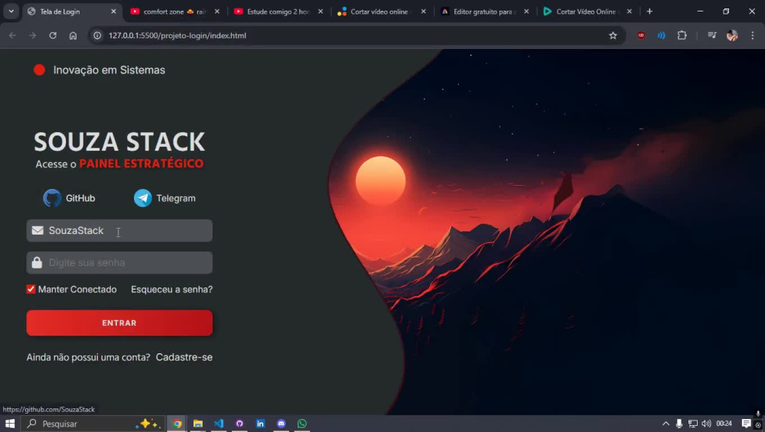Reload the page with the refresh icon
Viewport: 765px width, 432px height.
point(53,36)
